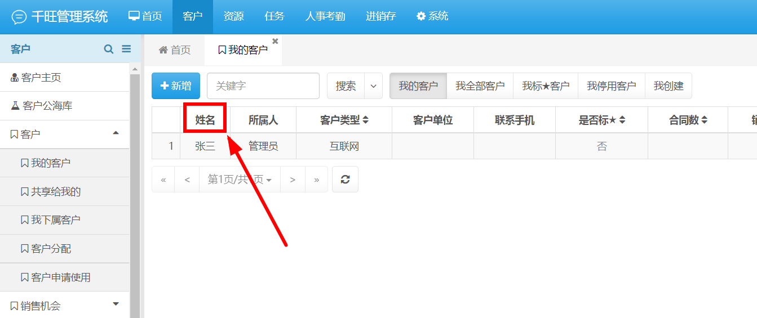This screenshot has width=757, height=318.
Task: Open 首页 in the top navigation
Action: [x=145, y=16]
